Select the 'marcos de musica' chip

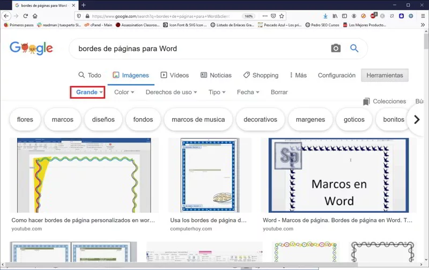tap(198, 119)
